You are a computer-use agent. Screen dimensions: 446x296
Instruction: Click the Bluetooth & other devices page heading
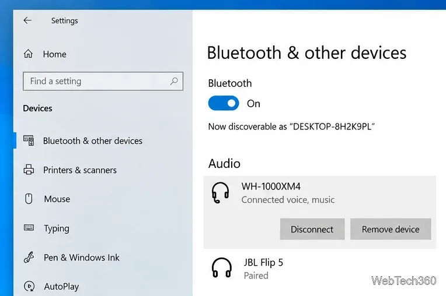point(306,53)
